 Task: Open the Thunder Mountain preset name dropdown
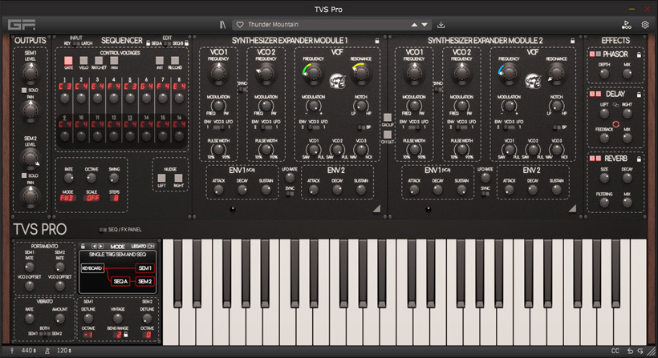pos(273,25)
